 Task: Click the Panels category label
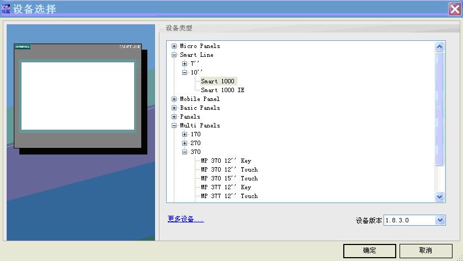(190, 116)
